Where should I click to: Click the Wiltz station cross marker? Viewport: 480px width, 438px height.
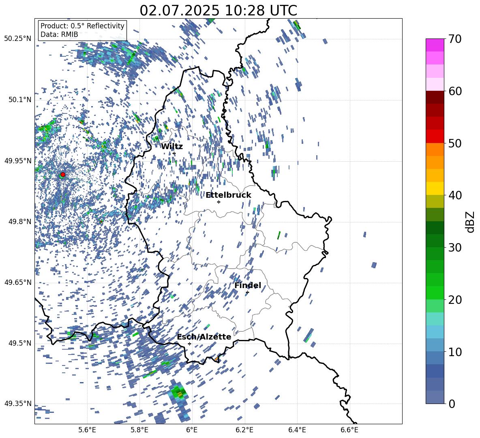pos(174,154)
